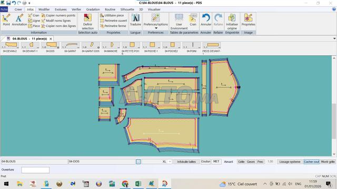Click Initialiser origine icon
The image size is (337, 189).
pyautogui.click(x=232, y=22)
